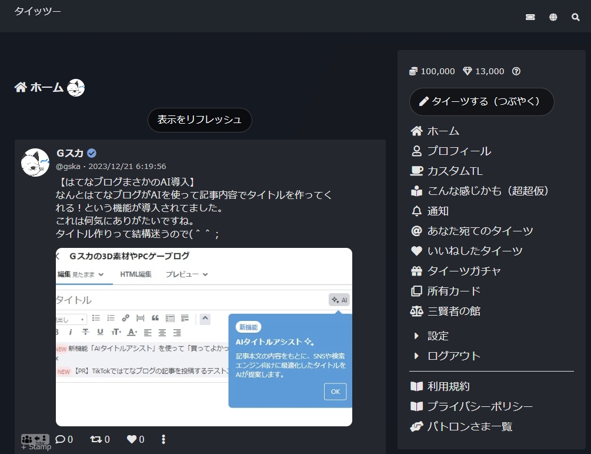Open パトロンさま一覧 page

(x=462, y=426)
